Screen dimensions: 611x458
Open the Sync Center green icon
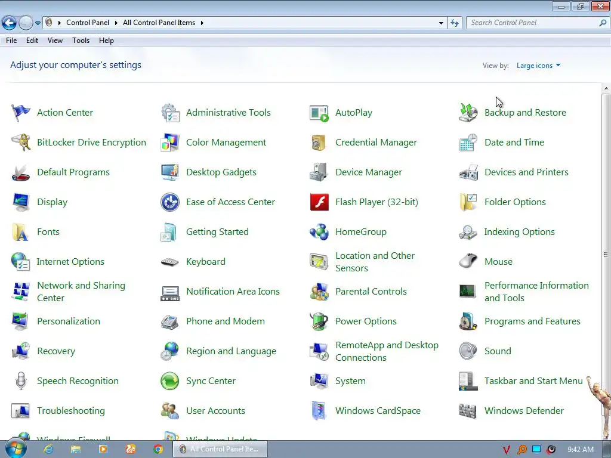(x=170, y=381)
